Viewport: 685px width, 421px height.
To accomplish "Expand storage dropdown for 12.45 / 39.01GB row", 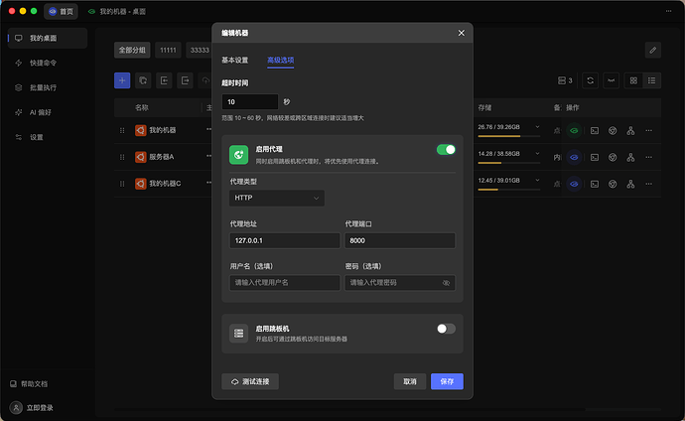I will (x=537, y=181).
